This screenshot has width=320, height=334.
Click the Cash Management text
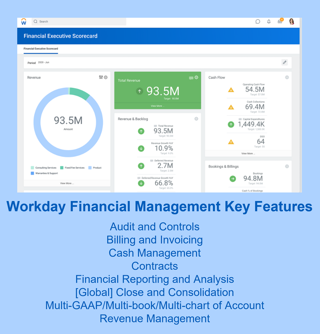155,253
